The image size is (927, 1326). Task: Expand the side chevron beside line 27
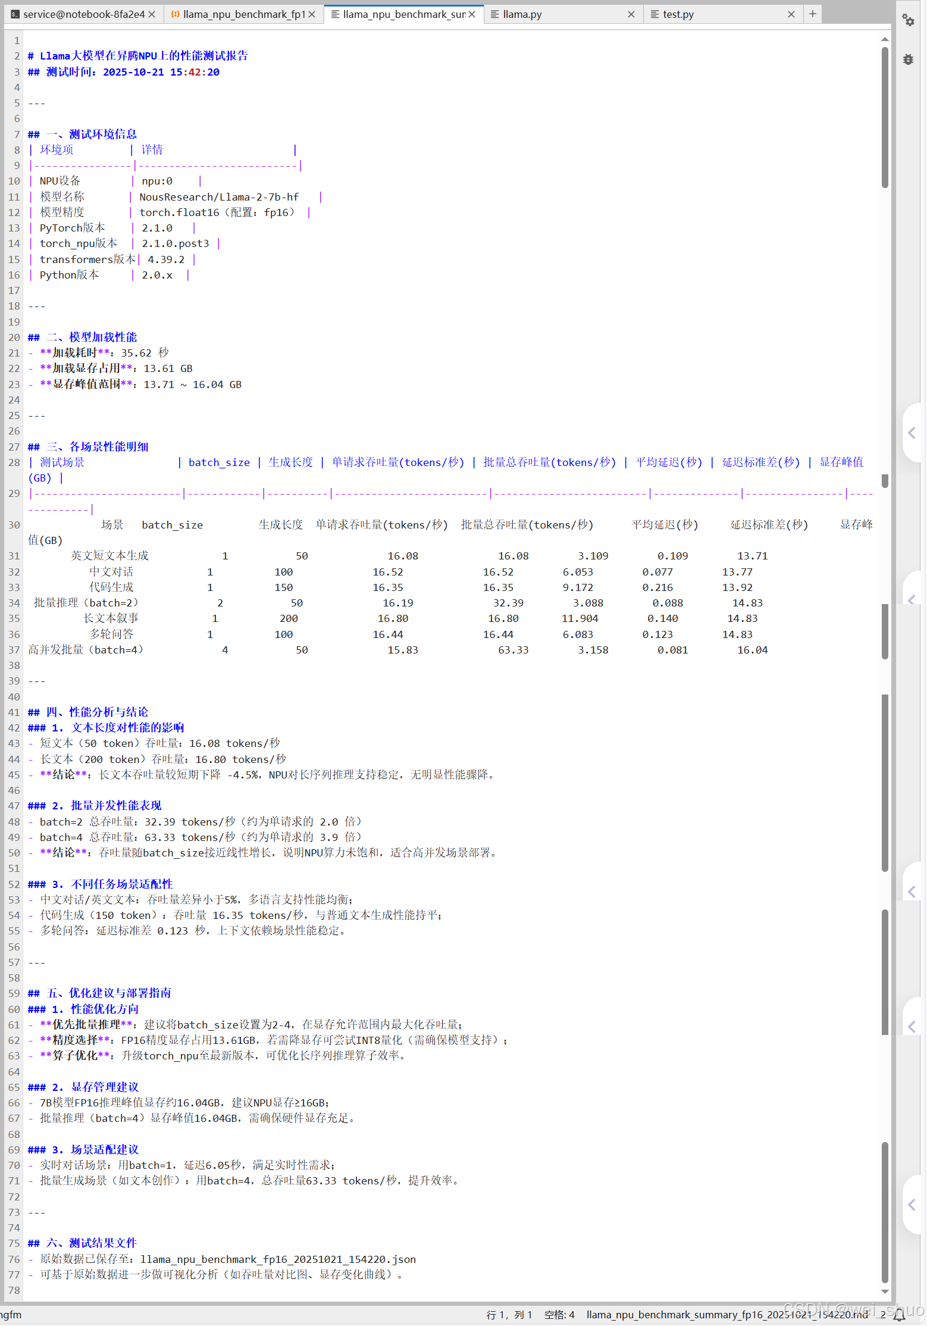(912, 433)
